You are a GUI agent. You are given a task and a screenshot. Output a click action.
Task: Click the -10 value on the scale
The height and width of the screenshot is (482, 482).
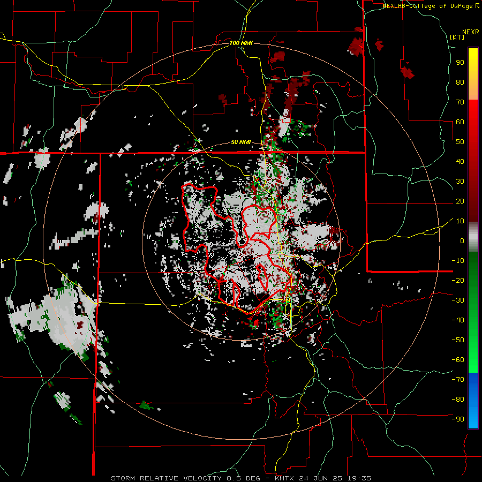458,261
